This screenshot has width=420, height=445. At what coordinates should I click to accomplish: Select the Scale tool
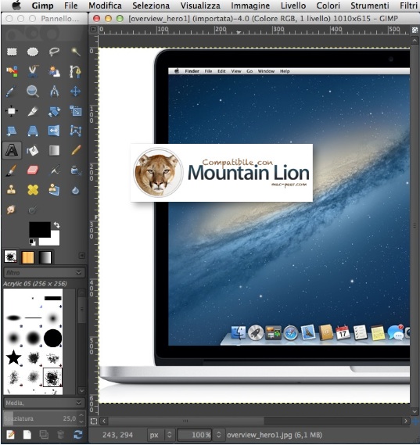click(x=75, y=111)
